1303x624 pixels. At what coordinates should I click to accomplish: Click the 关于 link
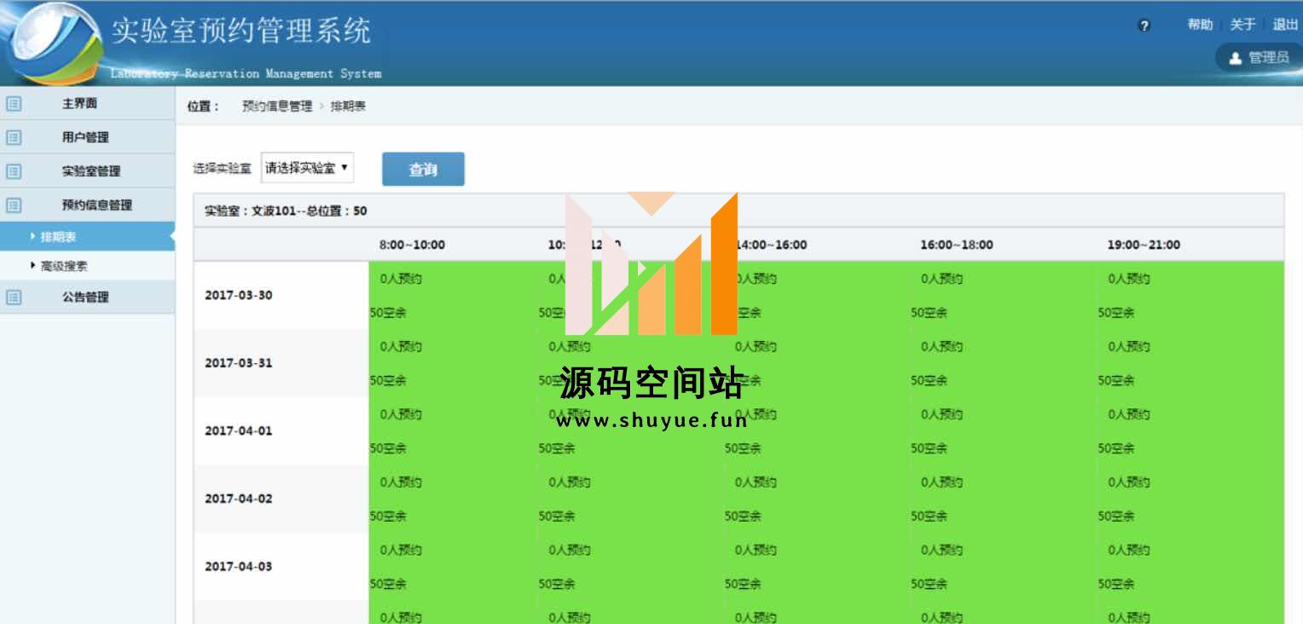click(x=1242, y=25)
